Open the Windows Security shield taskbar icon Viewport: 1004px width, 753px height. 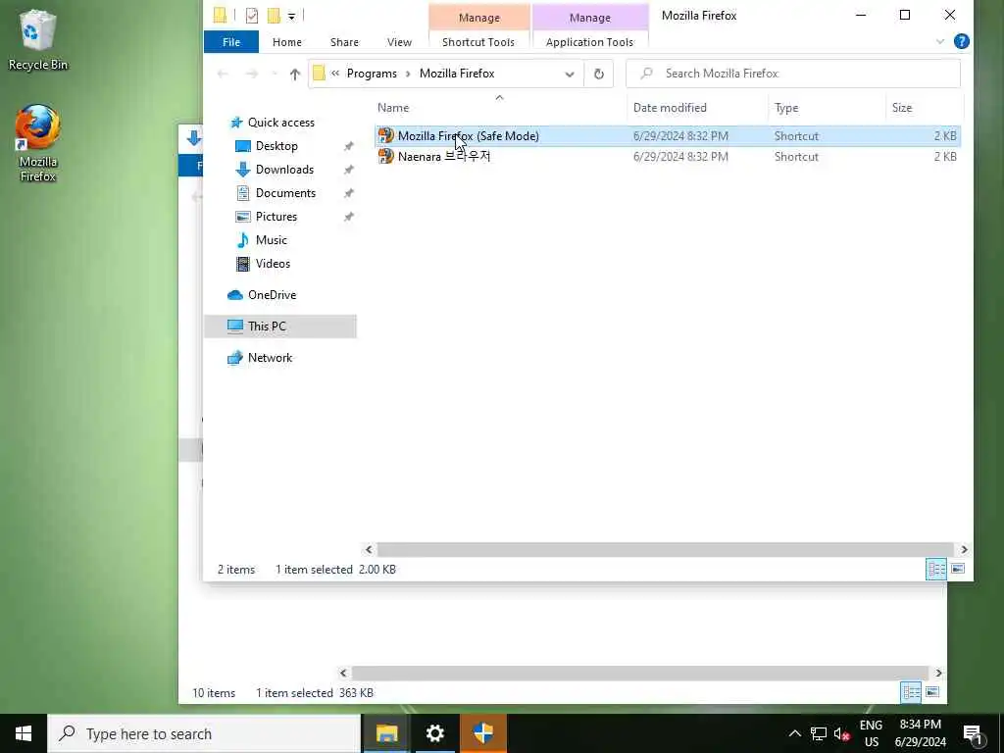[483, 733]
